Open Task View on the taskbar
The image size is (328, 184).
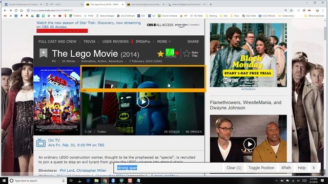(71, 180)
